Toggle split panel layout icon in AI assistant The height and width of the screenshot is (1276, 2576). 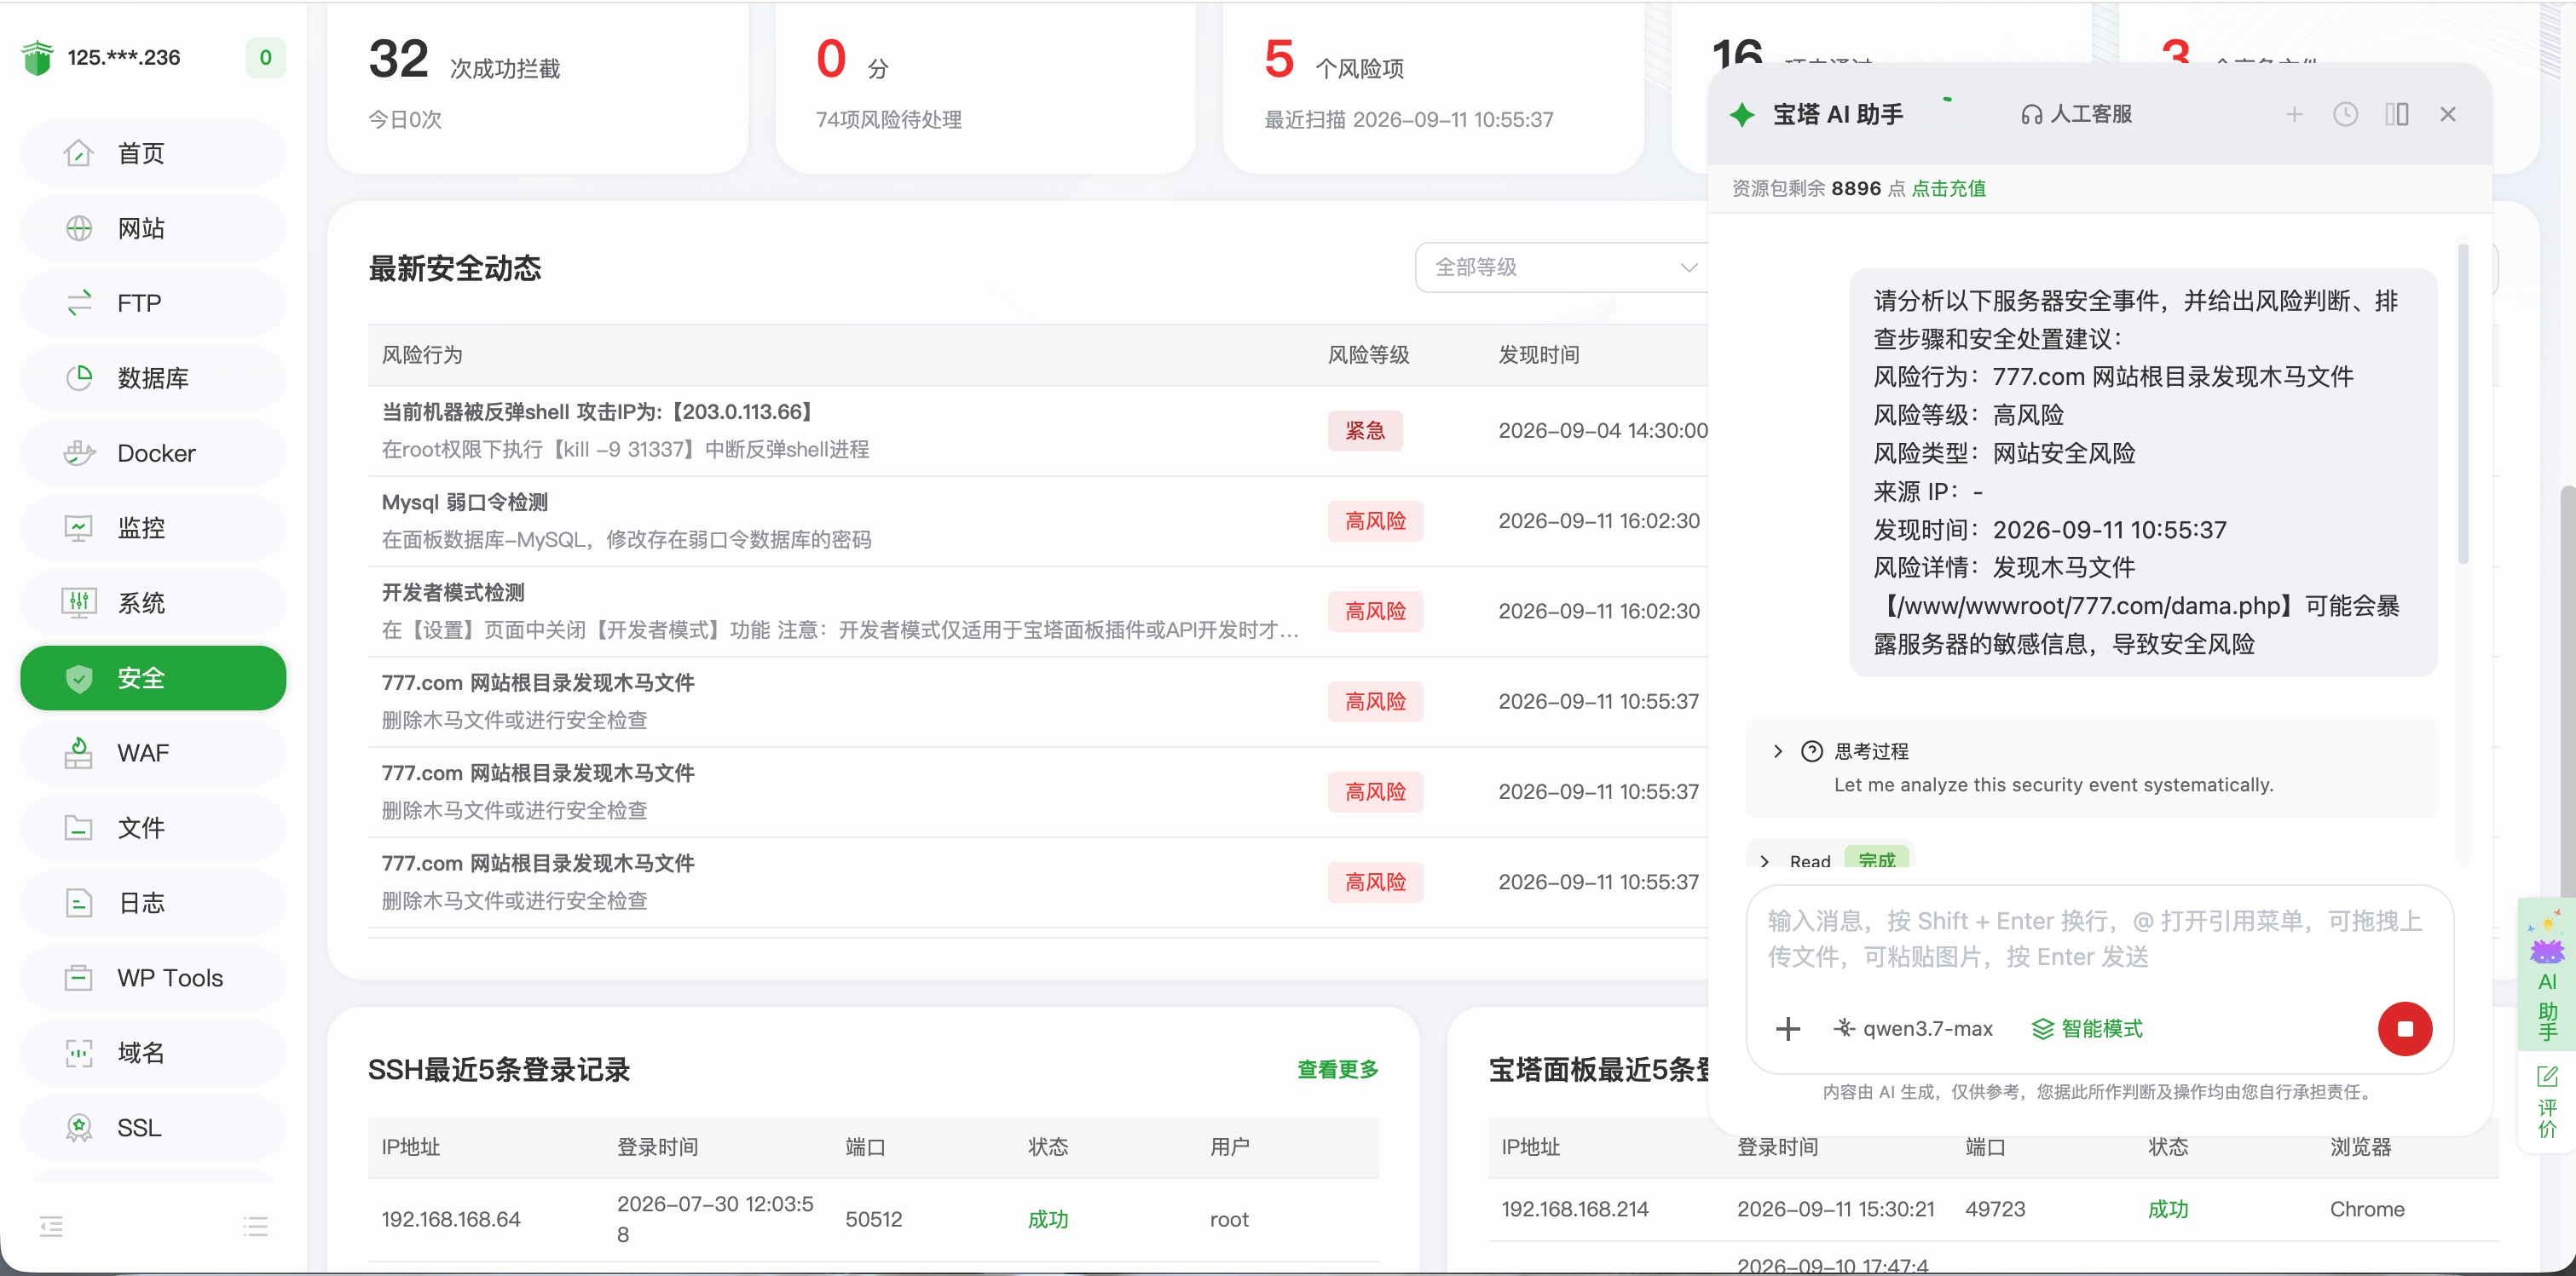(2396, 115)
